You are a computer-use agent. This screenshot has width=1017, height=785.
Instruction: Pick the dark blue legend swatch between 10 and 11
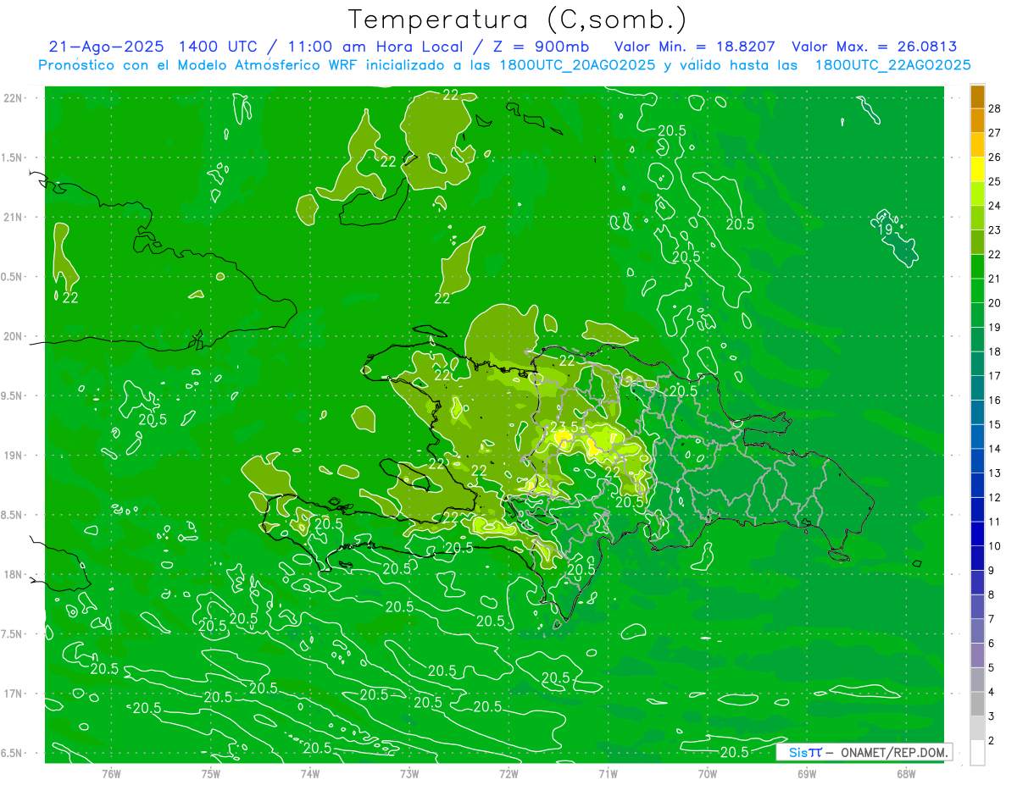(x=977, y=534)
